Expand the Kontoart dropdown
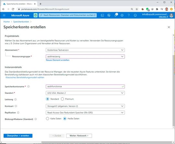 [x=85, y=106]
